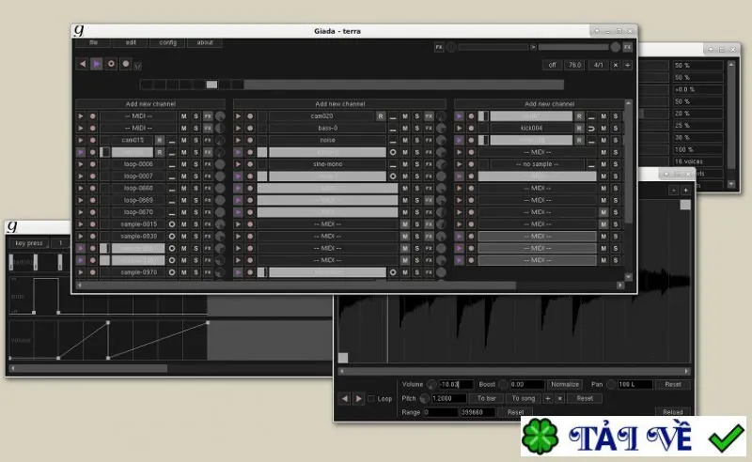The height and width of the screenshot is (462, 752).
Task: Enable input recording with the solid dot icon
Action: 126,64
